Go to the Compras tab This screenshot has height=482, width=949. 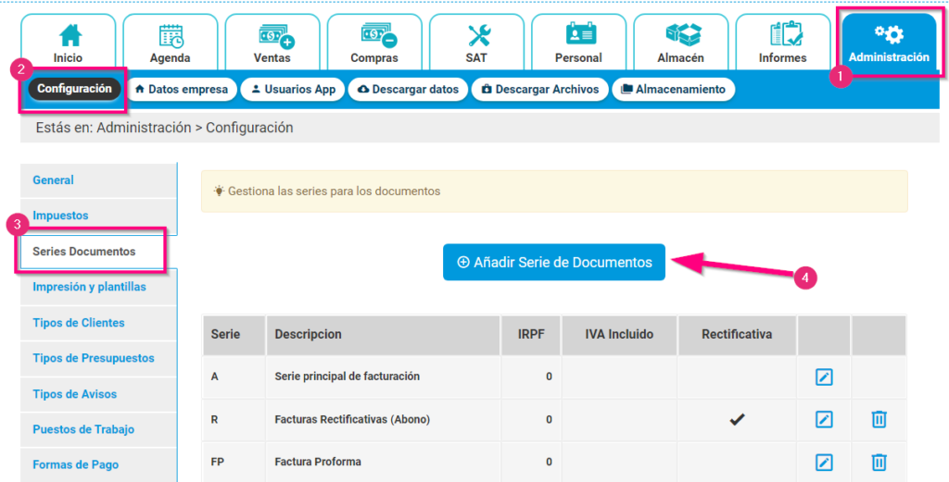374,43
